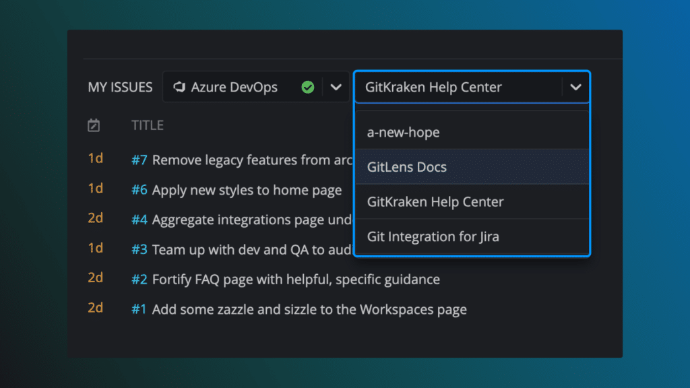Collapse the GitKraken Help Center dropdown arrow

(575, 87)
